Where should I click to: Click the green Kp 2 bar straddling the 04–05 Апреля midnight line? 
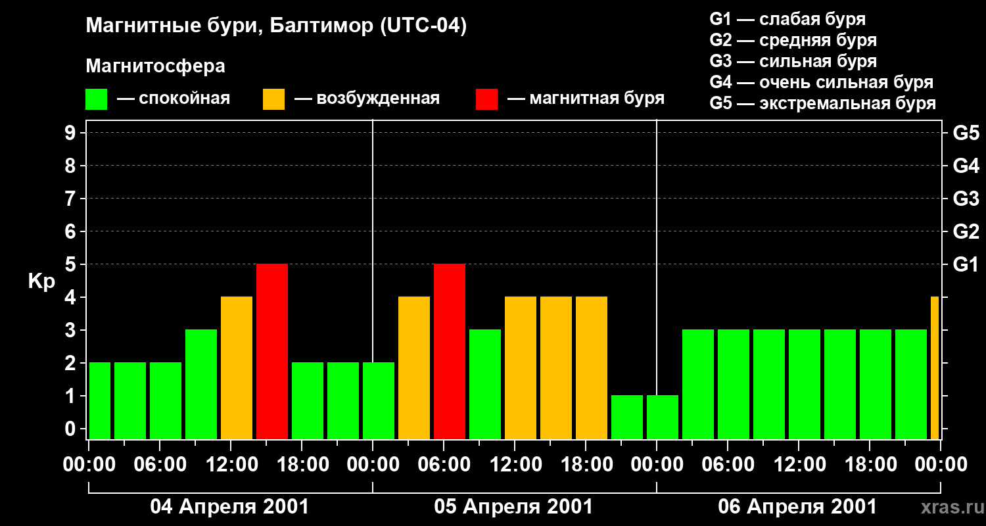(379, 401)
